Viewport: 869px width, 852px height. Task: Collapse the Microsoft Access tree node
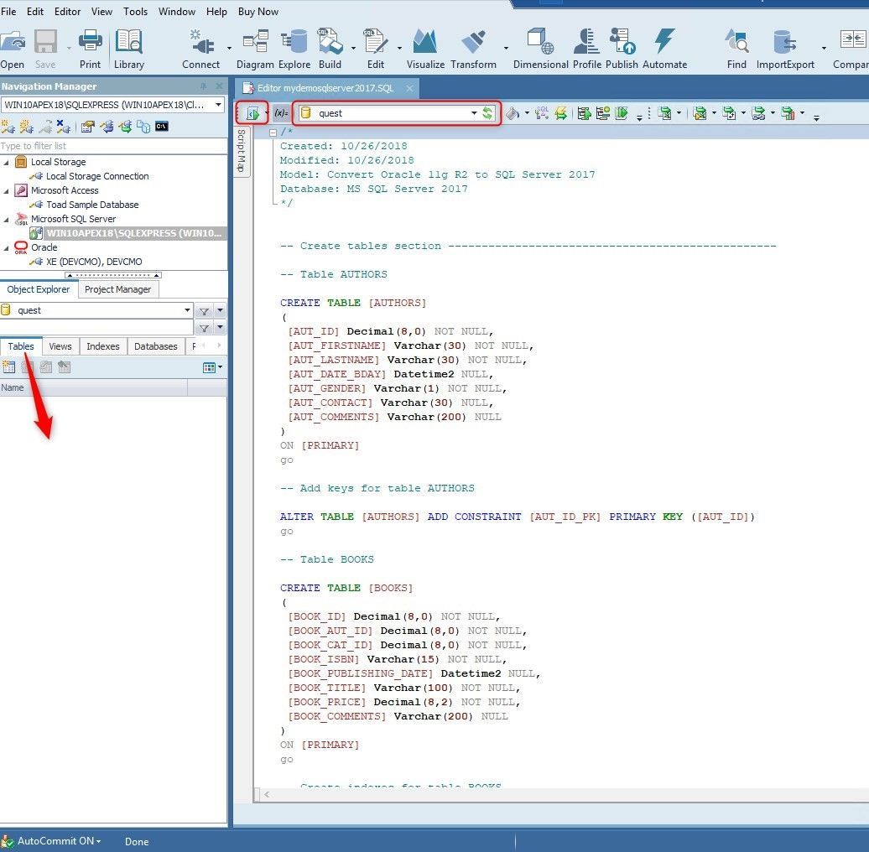click(6, 190)
